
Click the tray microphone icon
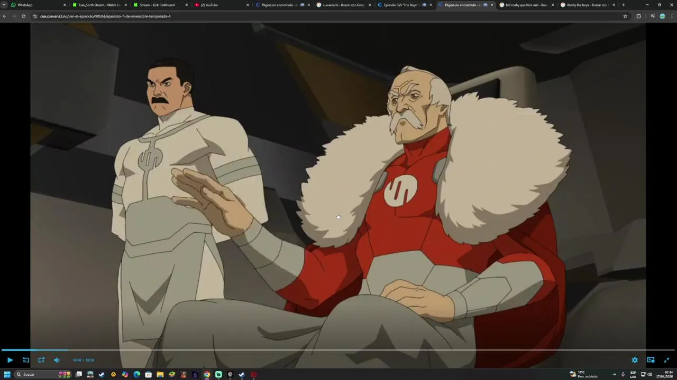(623, 374)
